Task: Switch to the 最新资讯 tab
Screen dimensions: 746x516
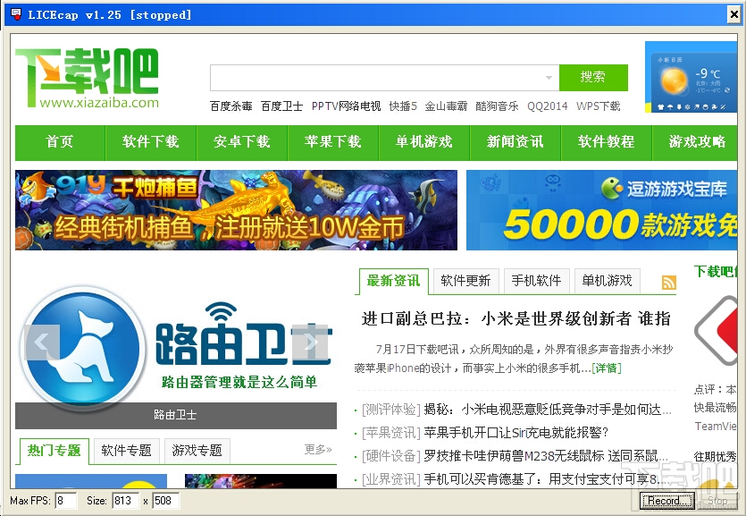Action: click(x=393, y=281)
